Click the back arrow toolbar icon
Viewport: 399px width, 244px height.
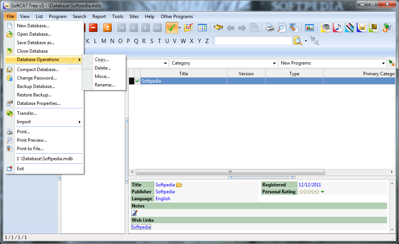click(x=230, y=28)
